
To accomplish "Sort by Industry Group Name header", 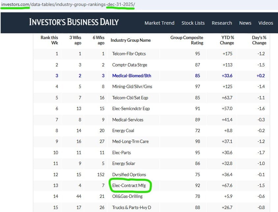I will [130, 40].
